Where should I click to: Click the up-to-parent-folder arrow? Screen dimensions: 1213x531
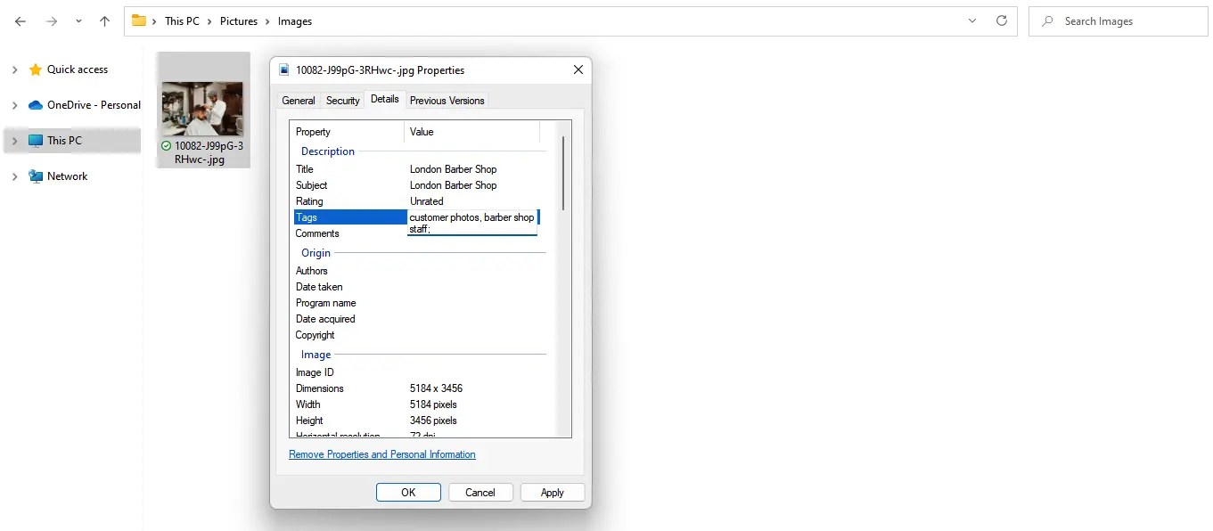click(x=103, y=20)
